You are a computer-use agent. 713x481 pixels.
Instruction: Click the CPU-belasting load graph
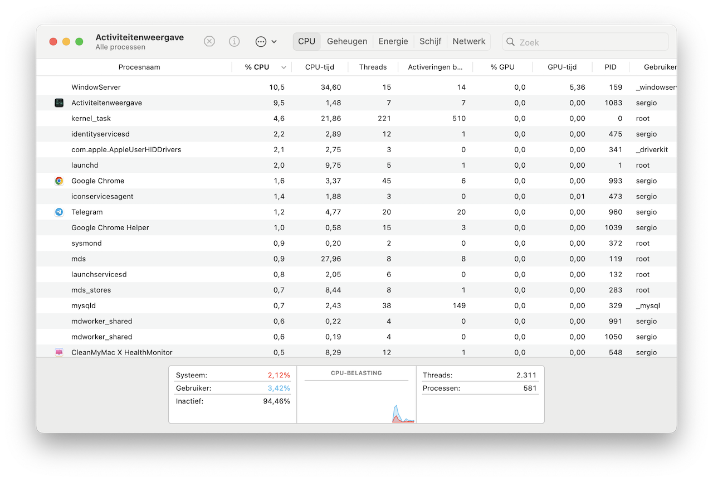click(x=356, y=401)
